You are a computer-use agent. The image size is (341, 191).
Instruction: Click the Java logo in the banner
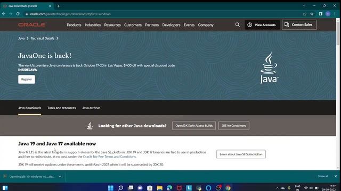coord(269,67)
